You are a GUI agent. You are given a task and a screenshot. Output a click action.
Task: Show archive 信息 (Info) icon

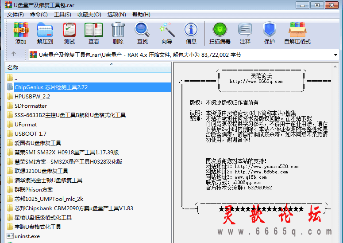click(x=191, y=30)
